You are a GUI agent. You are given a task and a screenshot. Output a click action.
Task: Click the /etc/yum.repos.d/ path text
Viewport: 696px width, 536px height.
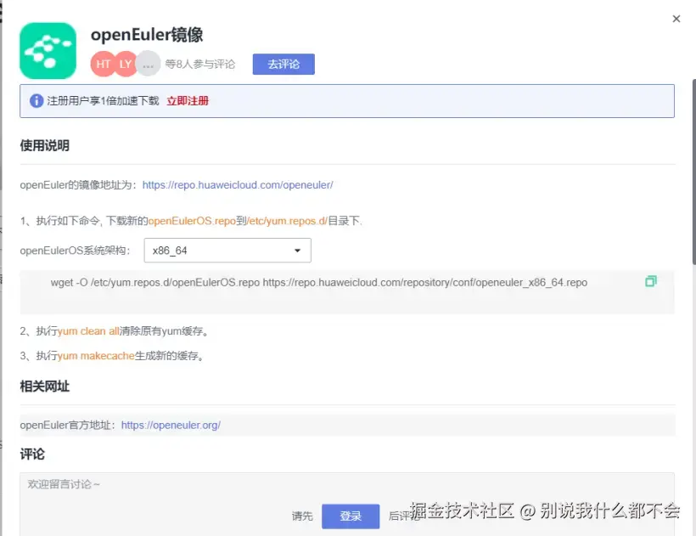[287, 221]
